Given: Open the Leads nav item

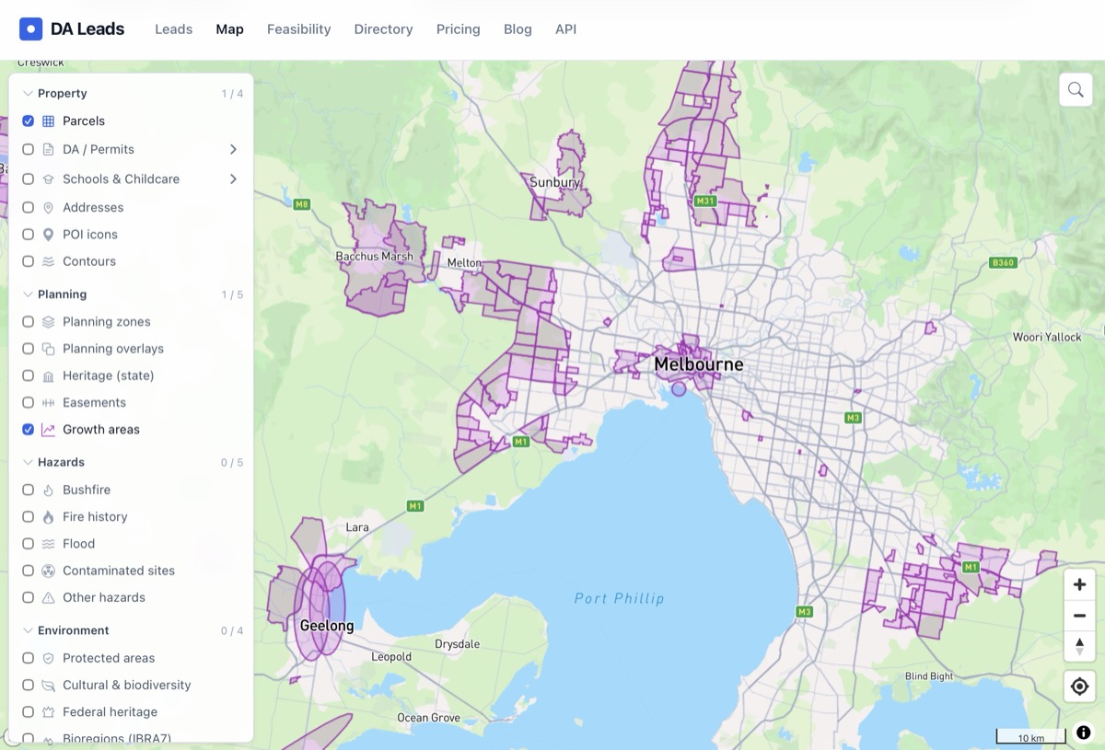Looking at the screenshot, I should coord(173,29).
